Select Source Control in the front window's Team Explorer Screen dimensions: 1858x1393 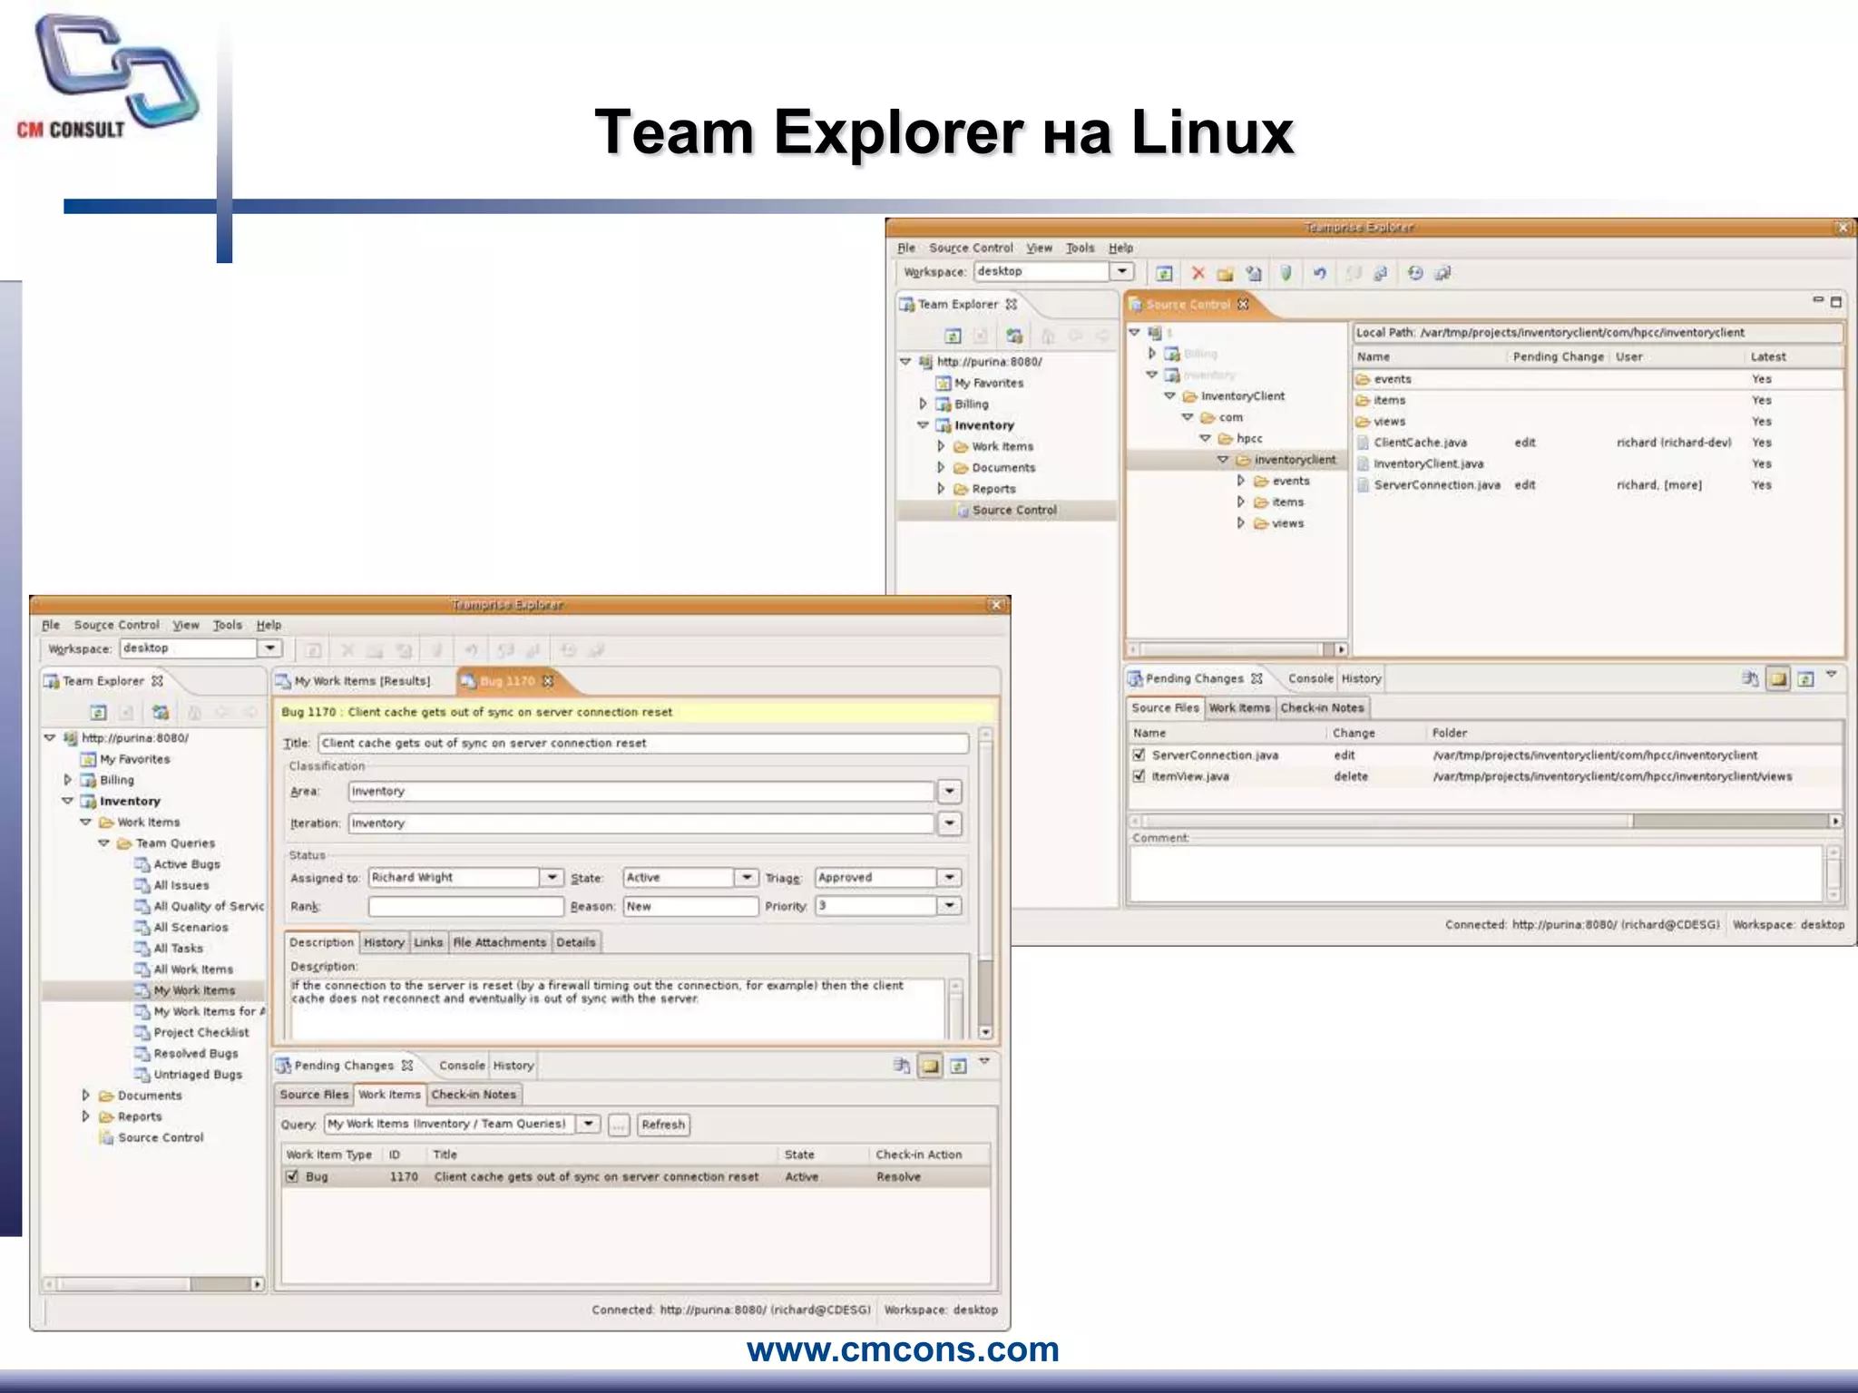160,1137
